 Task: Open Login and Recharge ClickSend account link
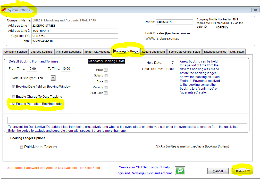(x=144, y=173)
